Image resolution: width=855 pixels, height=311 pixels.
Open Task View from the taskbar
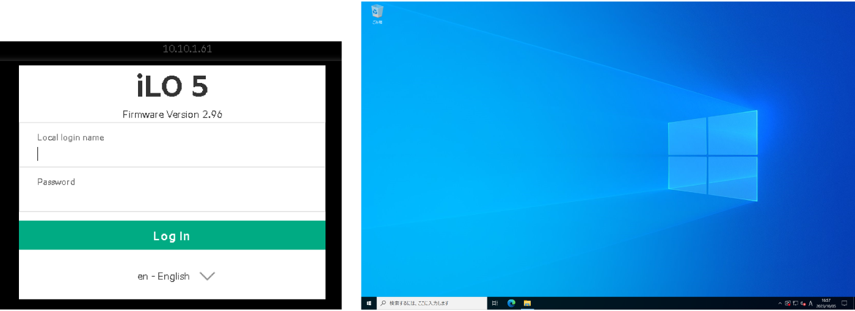point(495,303)
